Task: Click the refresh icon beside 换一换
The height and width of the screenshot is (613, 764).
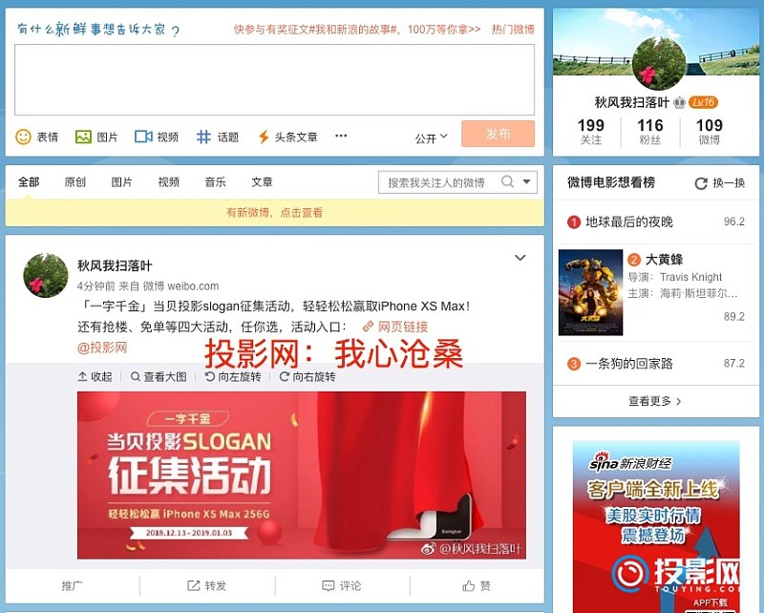Action: (x=701, y=183)
